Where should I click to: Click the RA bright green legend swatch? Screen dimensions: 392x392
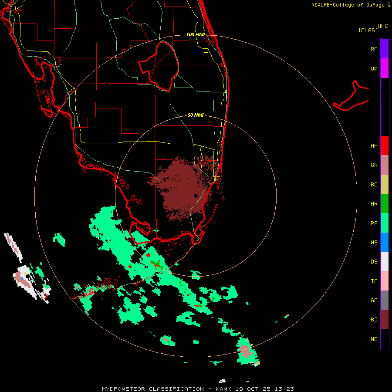pos(385,223)
